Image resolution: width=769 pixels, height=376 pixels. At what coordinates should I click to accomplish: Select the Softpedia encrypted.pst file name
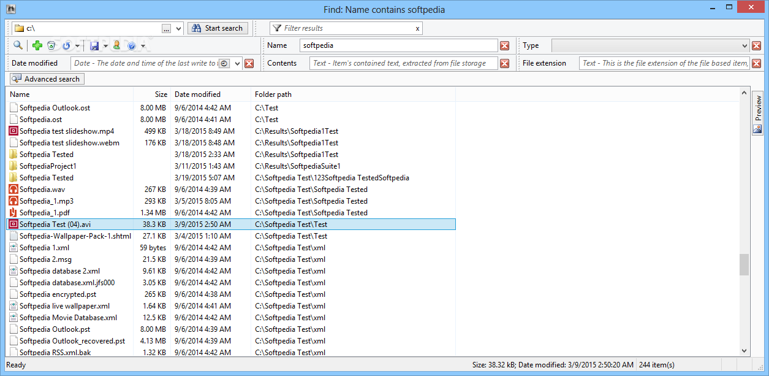[x=58, y=294]
